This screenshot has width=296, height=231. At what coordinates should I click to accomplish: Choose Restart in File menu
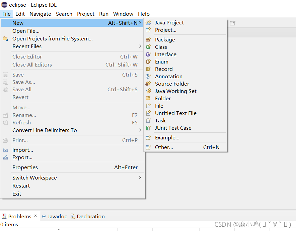click(x=73, y=186)
